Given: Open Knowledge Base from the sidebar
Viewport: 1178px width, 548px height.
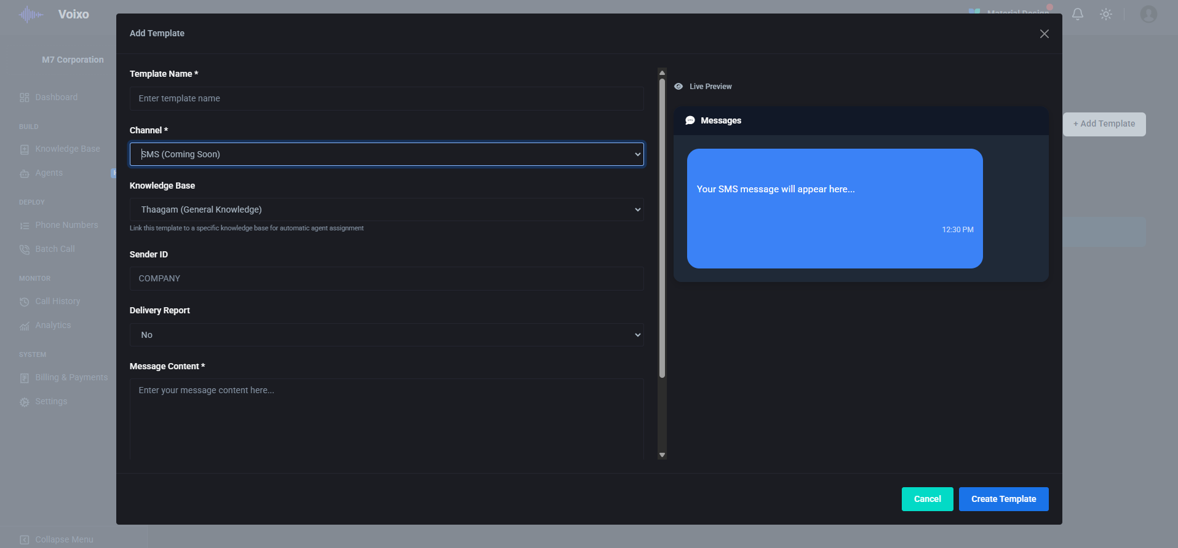Looking at the screenshot, I should (x=68, y=149).
